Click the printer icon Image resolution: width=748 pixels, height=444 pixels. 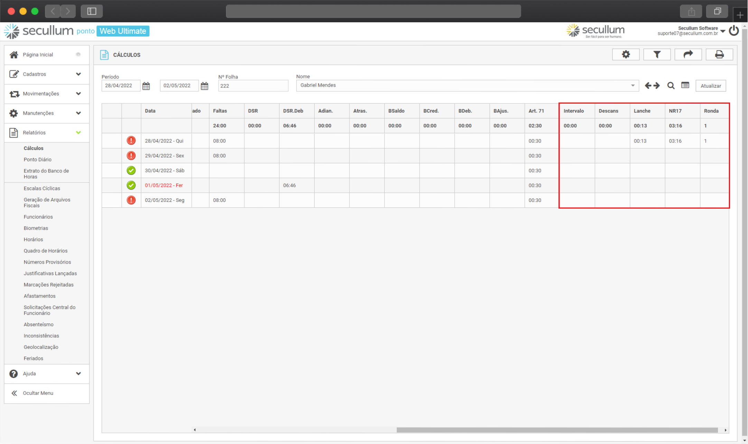click(719, 55)
